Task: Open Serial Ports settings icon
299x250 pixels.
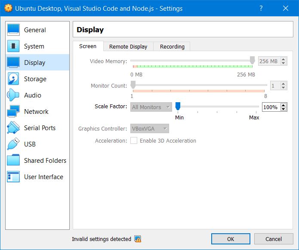Action: (13, 128)
